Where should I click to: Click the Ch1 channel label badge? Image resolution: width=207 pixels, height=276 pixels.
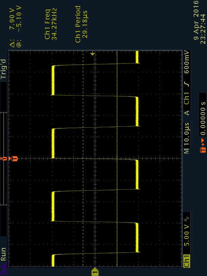click(x=187, y=261)
